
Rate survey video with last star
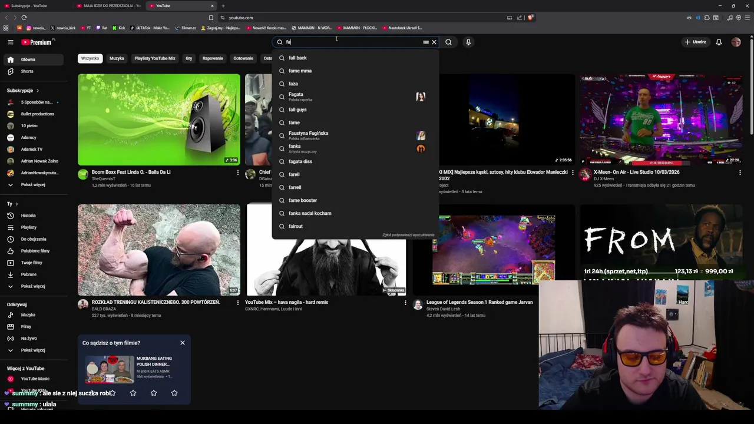174,393
